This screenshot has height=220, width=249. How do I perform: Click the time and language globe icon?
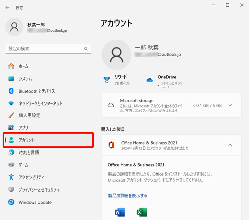click(x=11, y=152)
